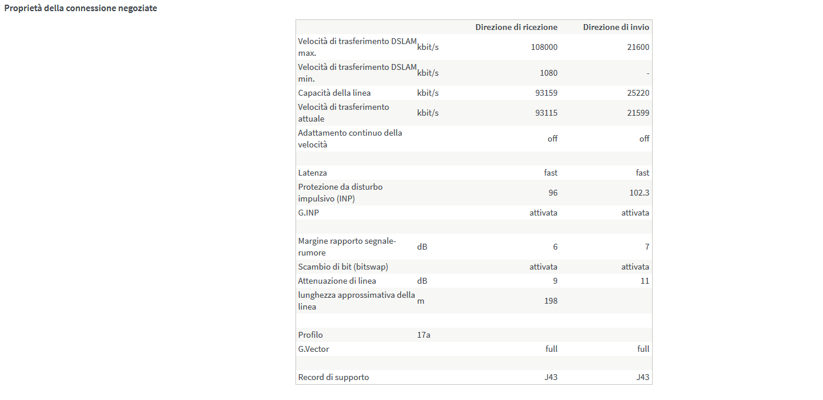
Task: Click the 17a profile value
Action: pos(424,335)
